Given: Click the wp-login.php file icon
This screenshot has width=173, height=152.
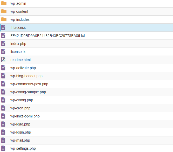Looking at the screenshot, I should click(x=3, y=132).
